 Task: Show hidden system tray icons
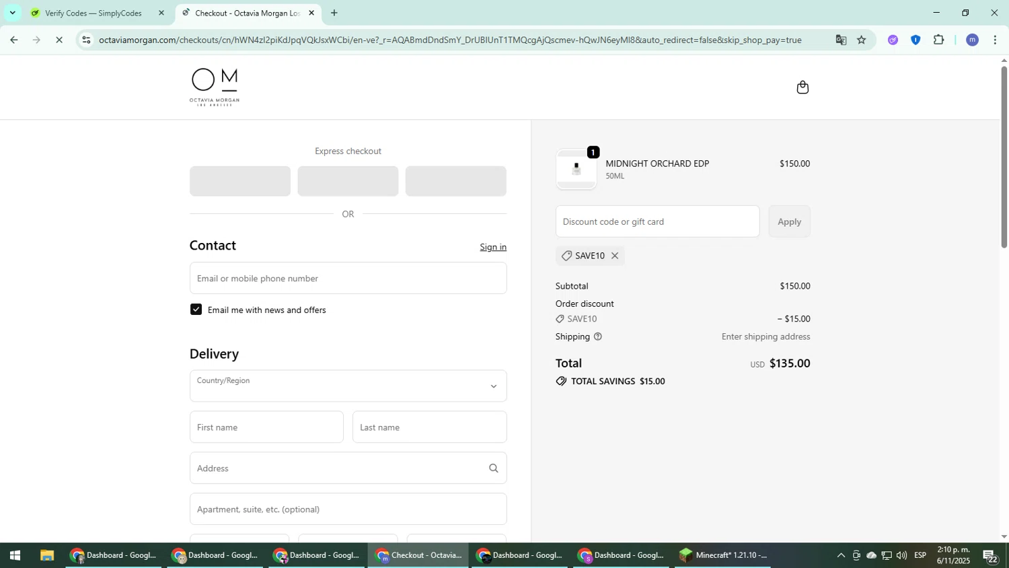(841, 556)
